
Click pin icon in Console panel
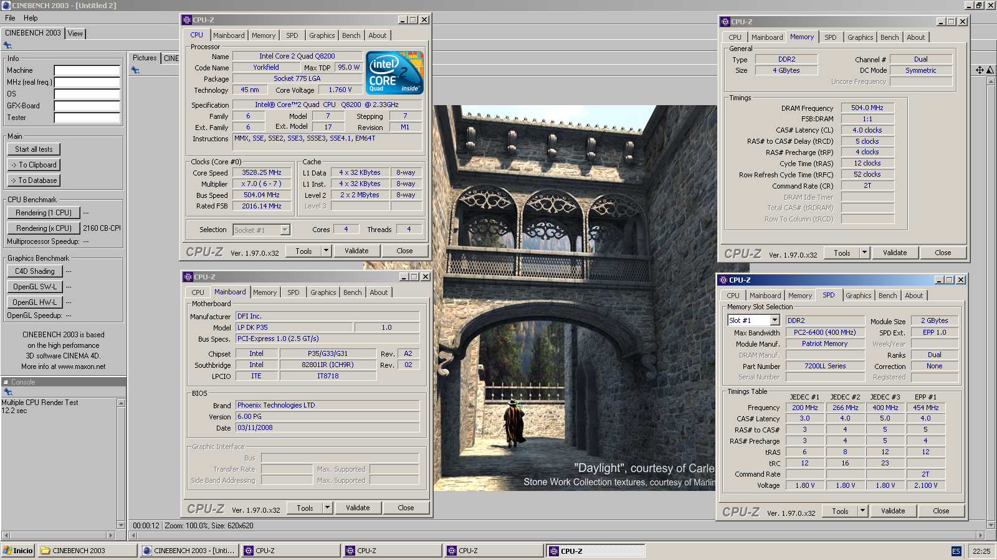7,392
